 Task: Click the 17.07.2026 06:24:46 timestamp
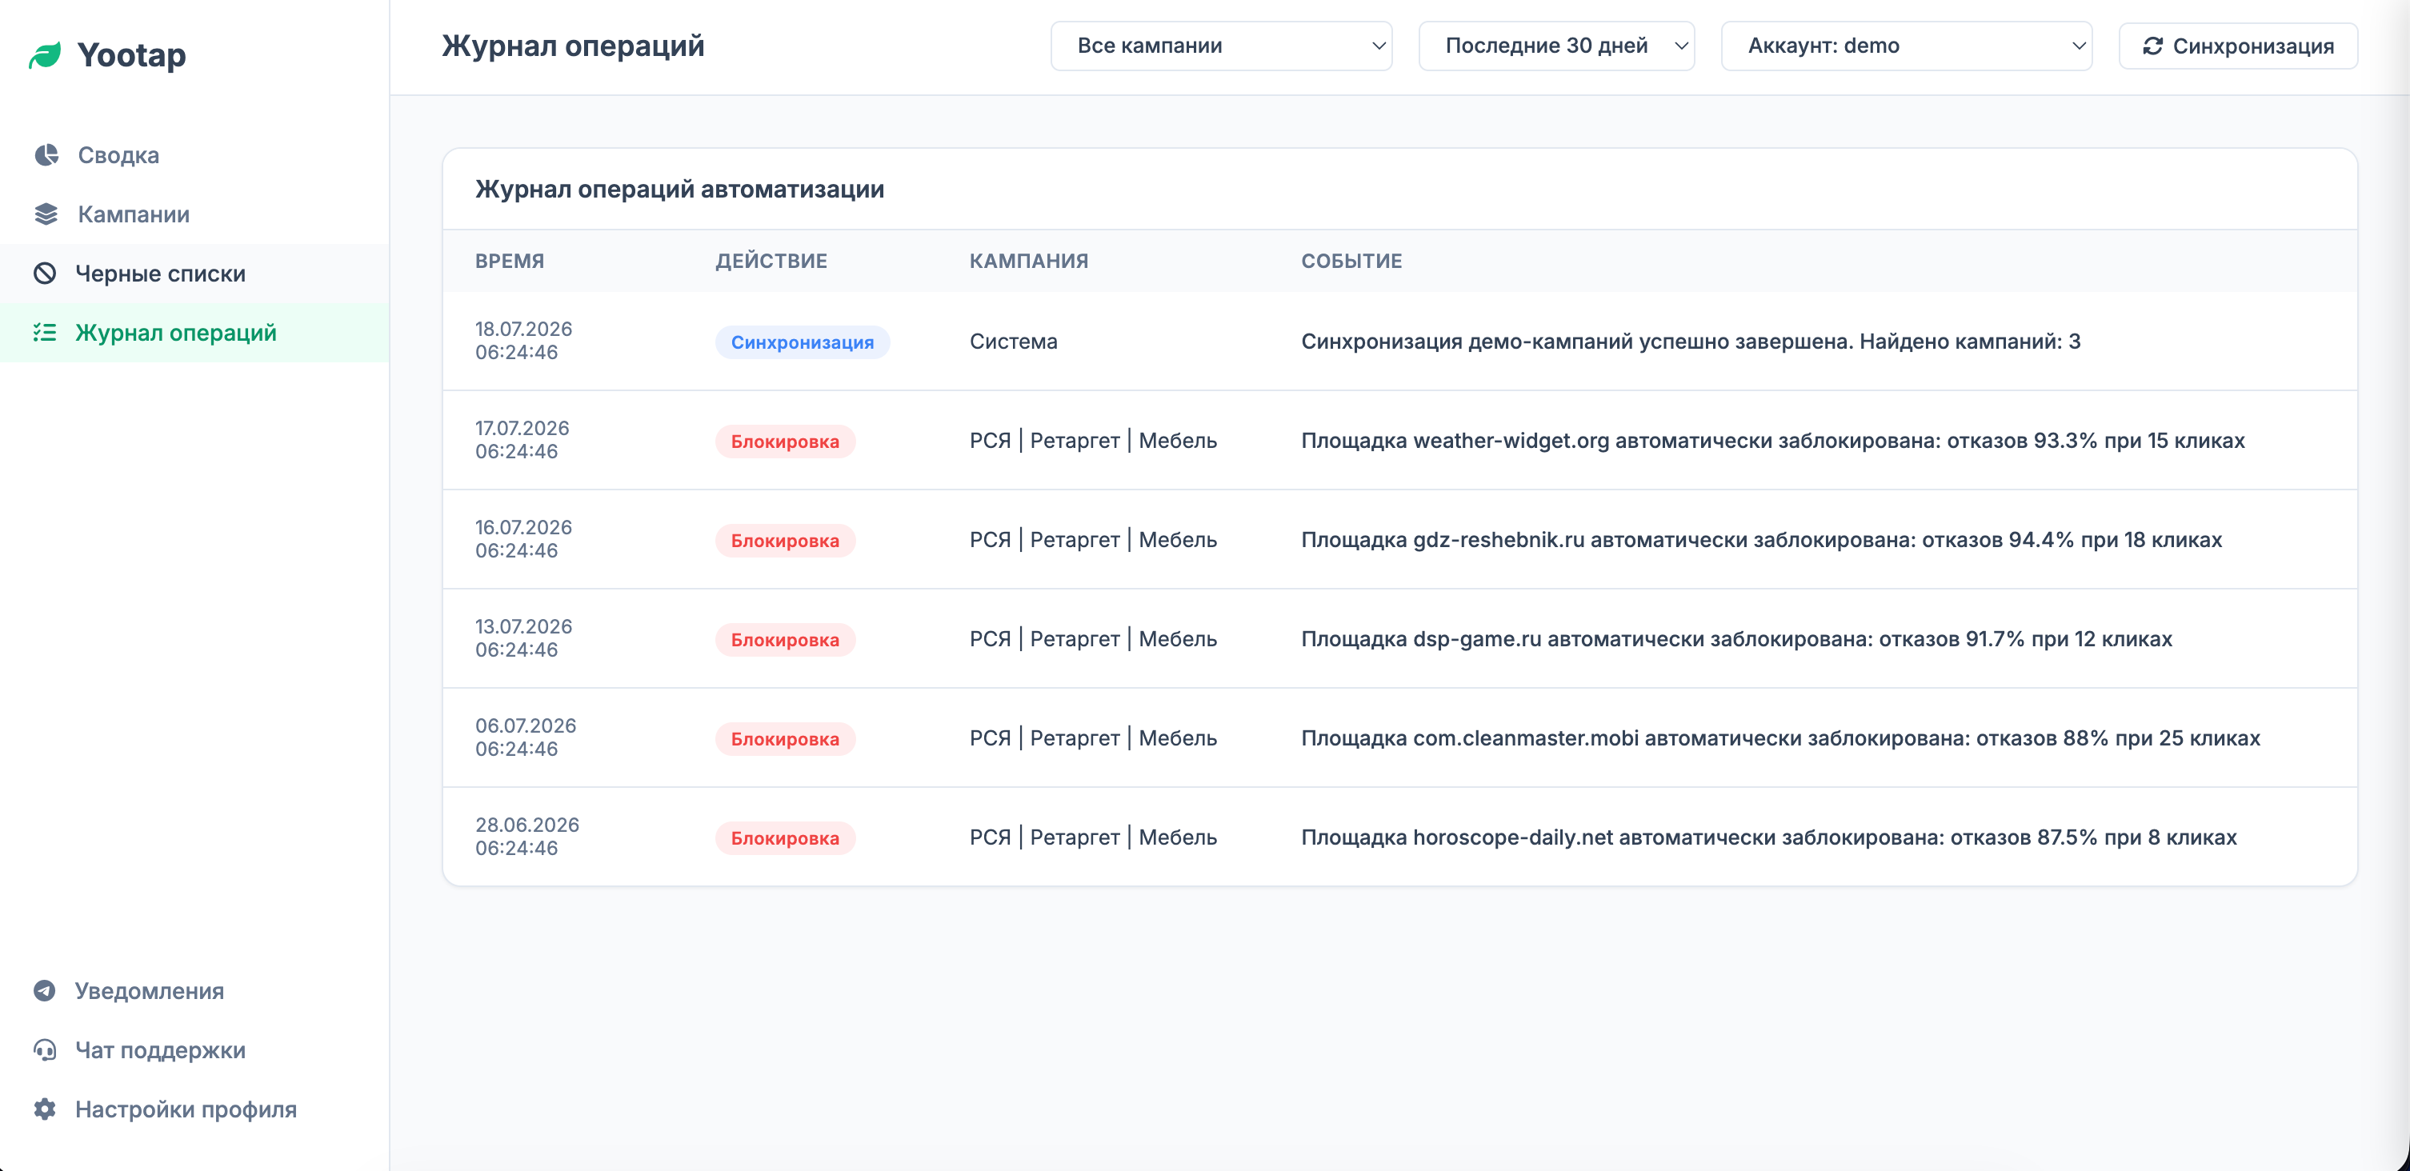(522, 440)
